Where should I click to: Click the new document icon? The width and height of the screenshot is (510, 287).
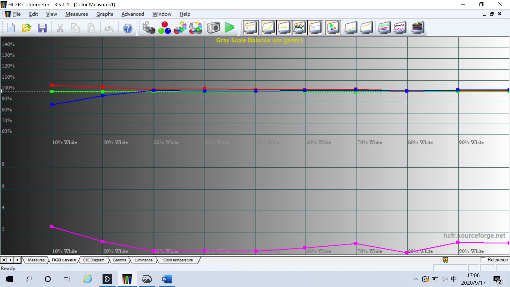pos(11,28)
